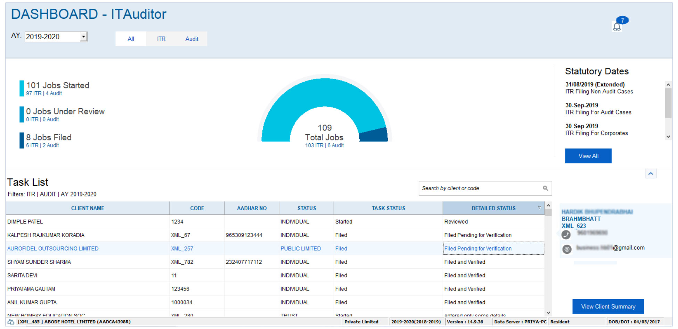Sort by Client Name column header
The image size is (678, 329).
point(88,208)
